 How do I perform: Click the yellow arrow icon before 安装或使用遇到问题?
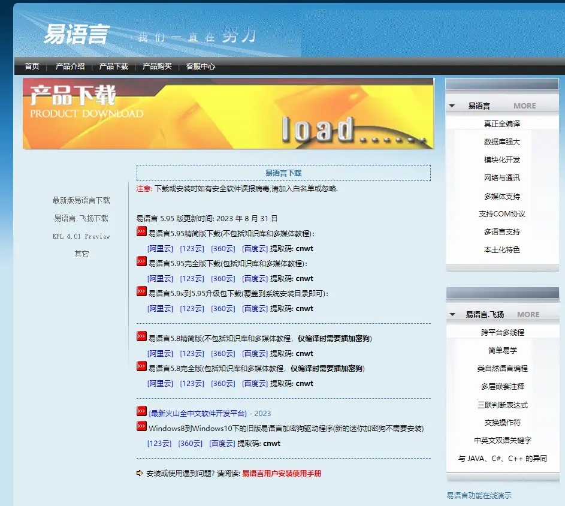pos(140,473)
